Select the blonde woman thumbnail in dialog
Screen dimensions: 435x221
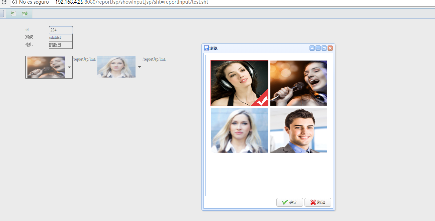[x=239, y=130]
